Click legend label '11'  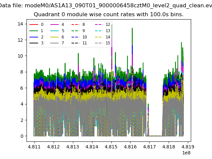pos(85,43)
